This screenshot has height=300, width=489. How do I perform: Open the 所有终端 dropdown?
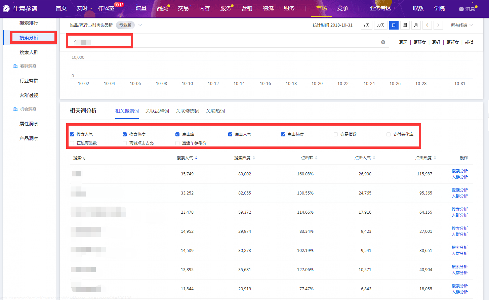click(462, 25)
